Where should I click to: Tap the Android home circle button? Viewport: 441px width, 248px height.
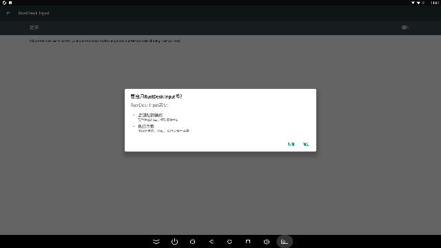point(229,242)
